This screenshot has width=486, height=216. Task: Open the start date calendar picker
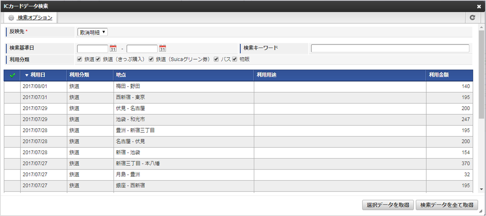[113, 48]
